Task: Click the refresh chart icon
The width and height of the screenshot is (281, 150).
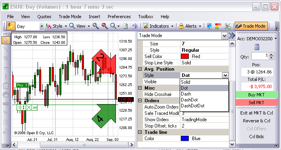Action: [x=125, y=26]
